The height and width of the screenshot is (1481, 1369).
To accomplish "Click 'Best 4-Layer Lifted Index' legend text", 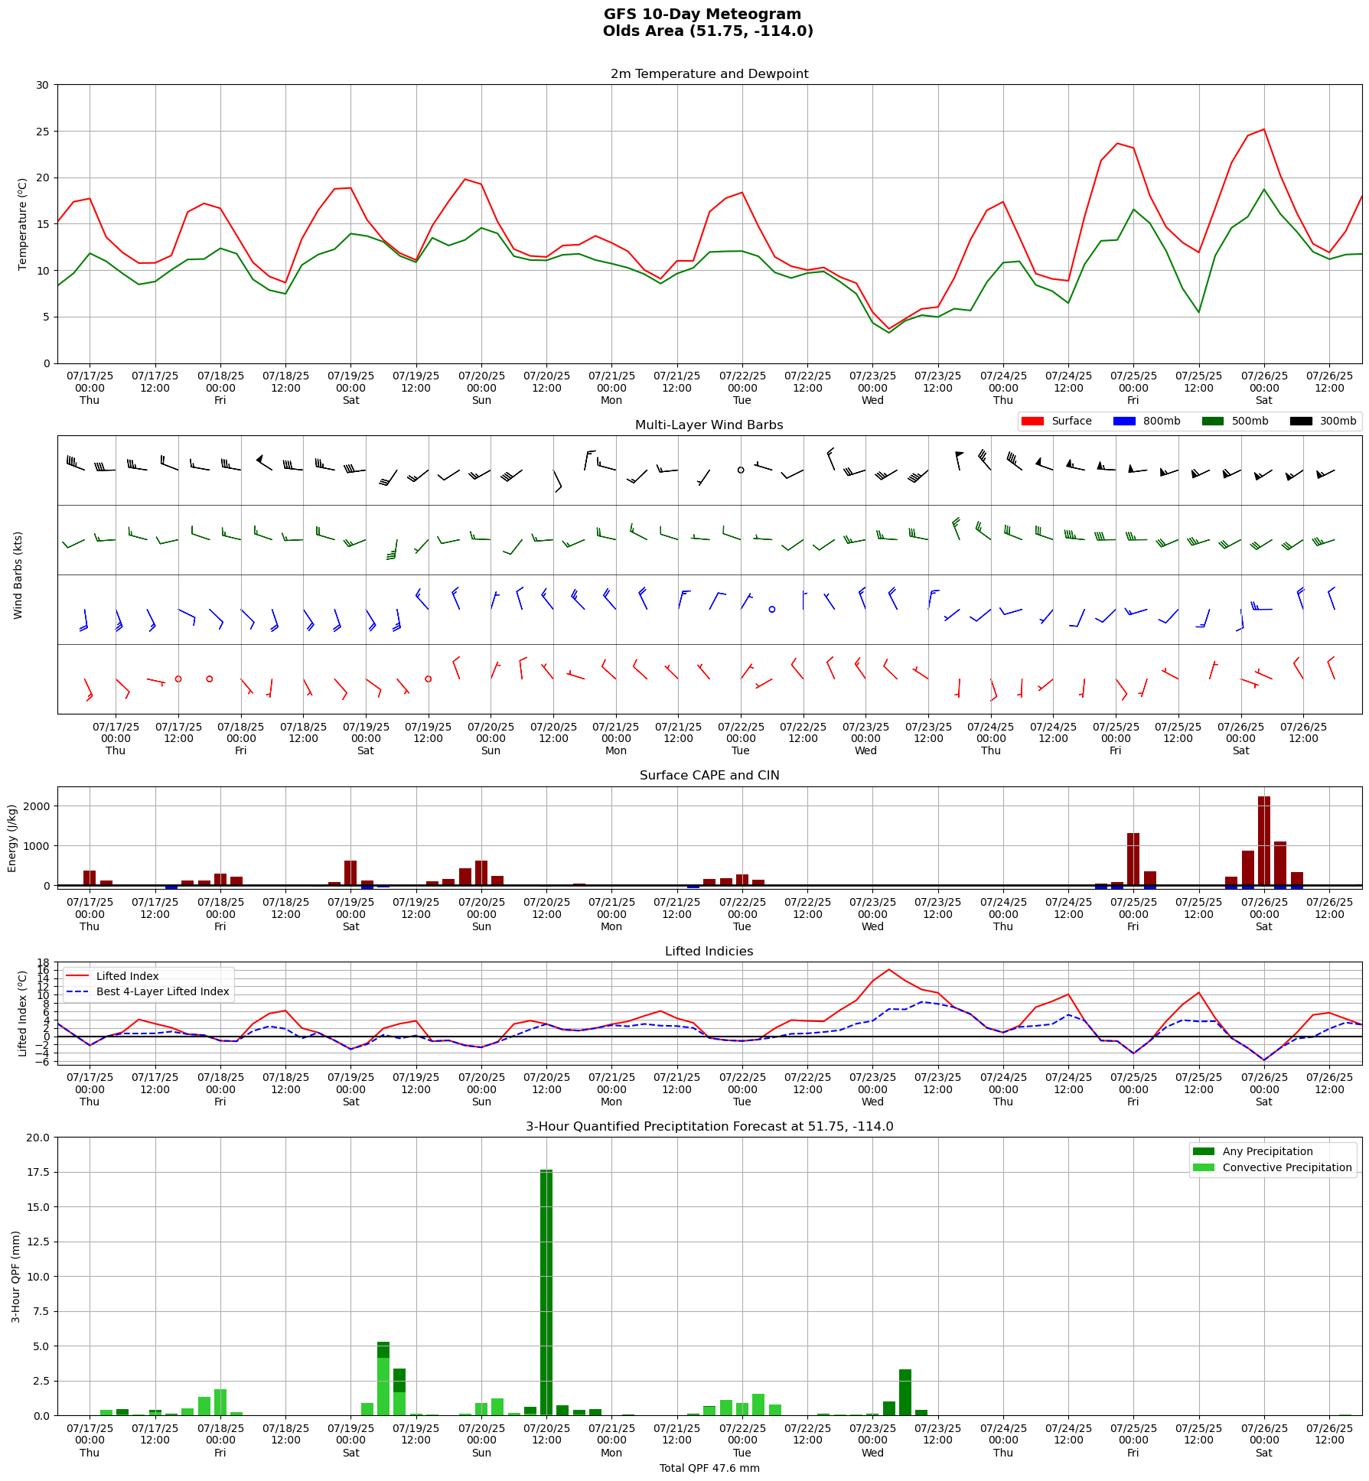I will click(163, 992).
